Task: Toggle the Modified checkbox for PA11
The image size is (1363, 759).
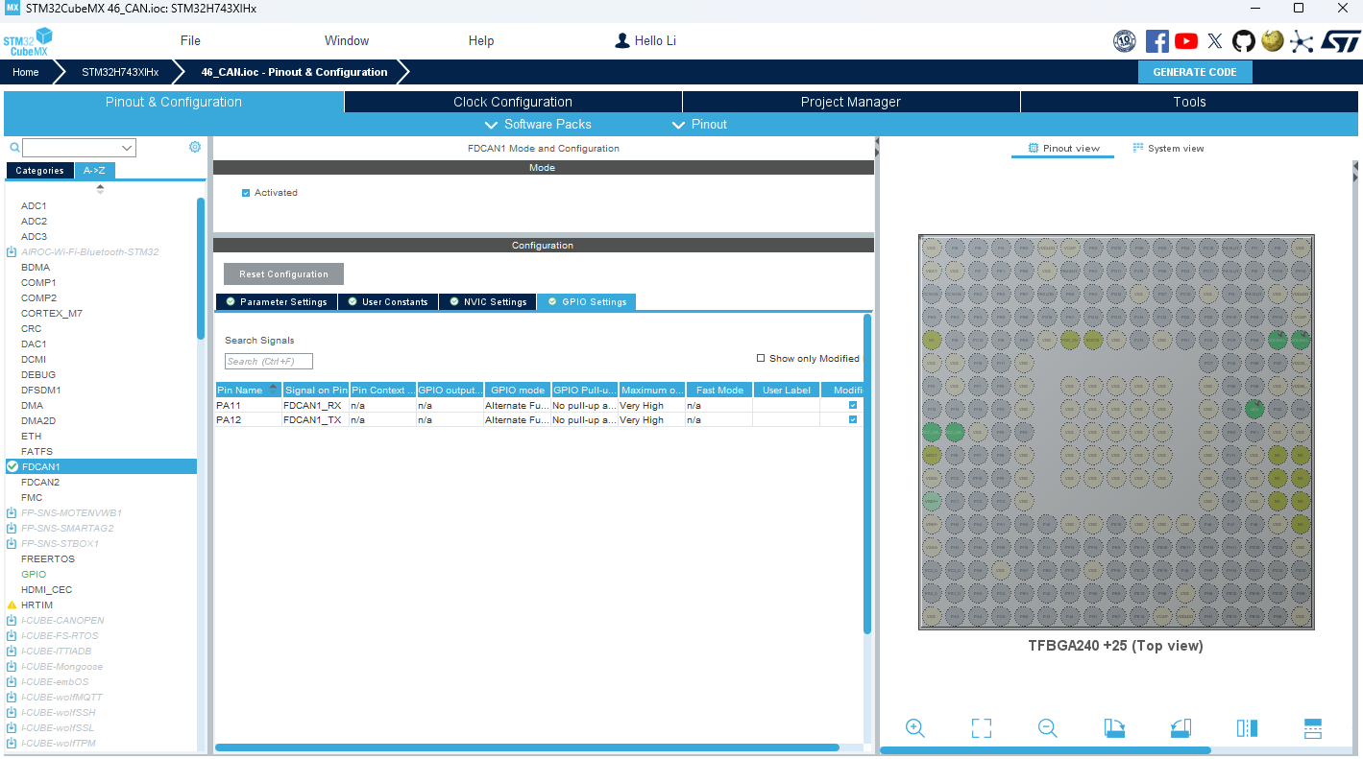Action: (x=853, y=405)
